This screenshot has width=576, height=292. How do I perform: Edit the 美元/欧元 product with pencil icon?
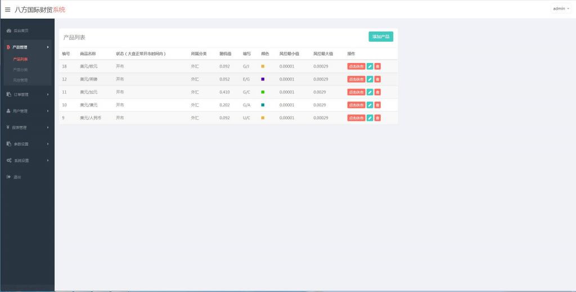click(370, 66)
